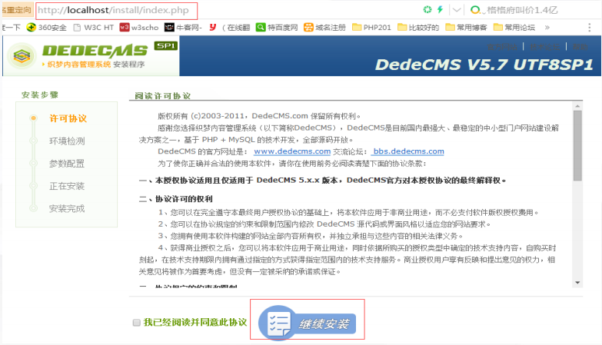Viewport: 602px width, 345px height.
Task: Click the DedeCMS round logo icon
Action: (22, 56)
